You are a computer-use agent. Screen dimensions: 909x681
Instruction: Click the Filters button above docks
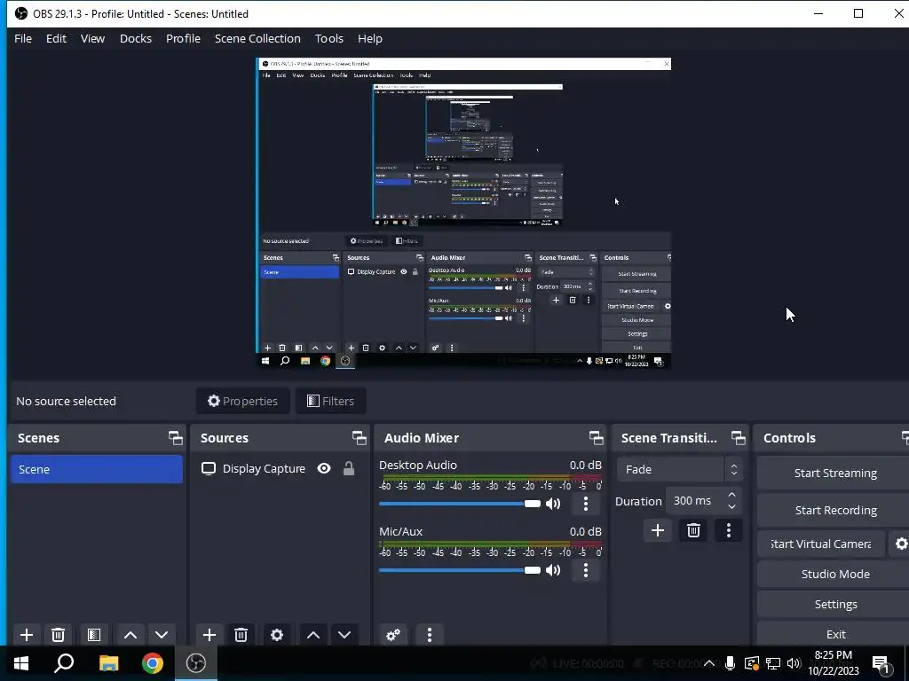(330, 401)
